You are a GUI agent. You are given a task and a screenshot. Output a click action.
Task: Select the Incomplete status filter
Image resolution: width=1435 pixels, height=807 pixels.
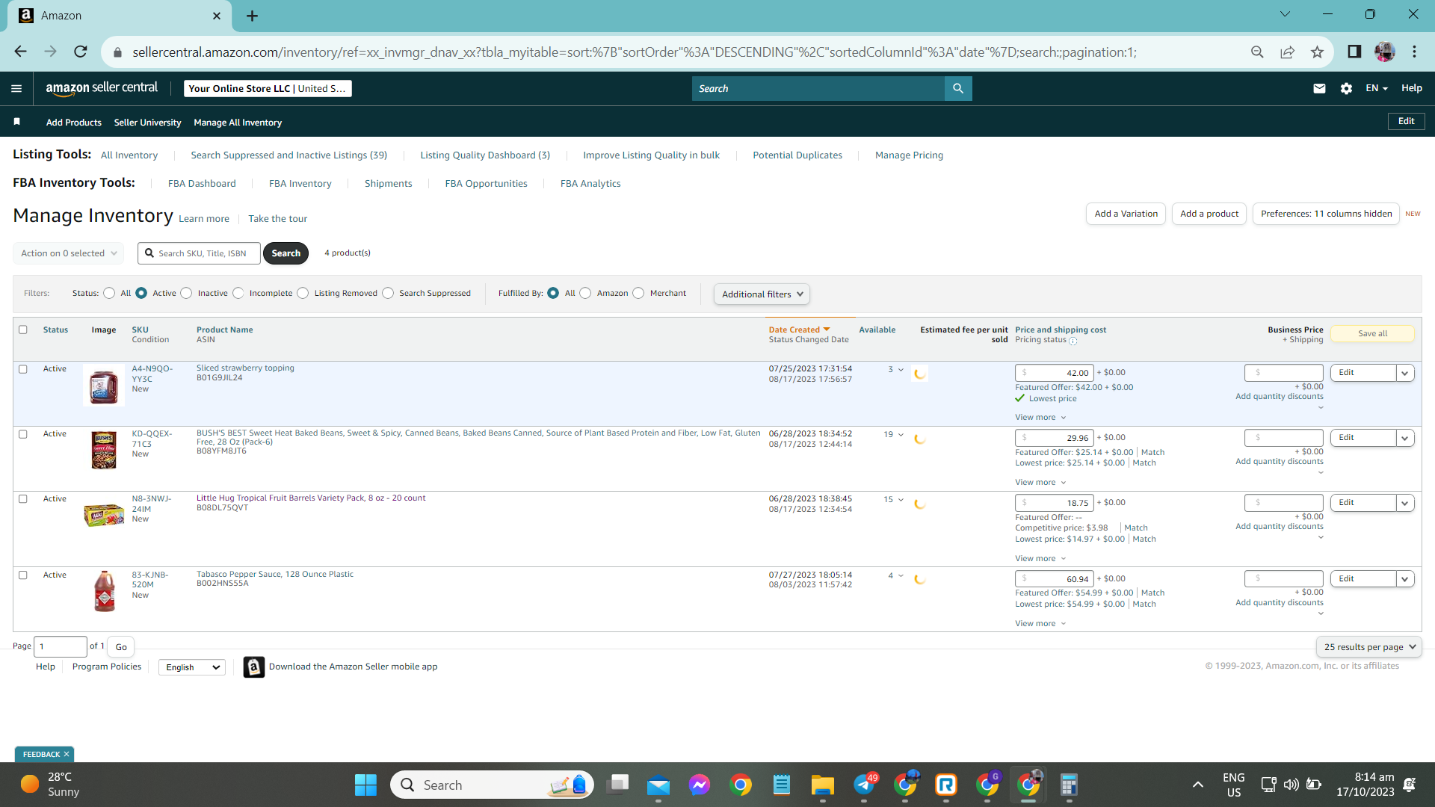238,293
